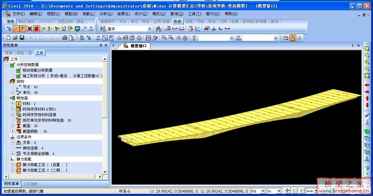Print the model using the printer icon
Viewport: 373px width, 196px height.
(x=64, y=38)
